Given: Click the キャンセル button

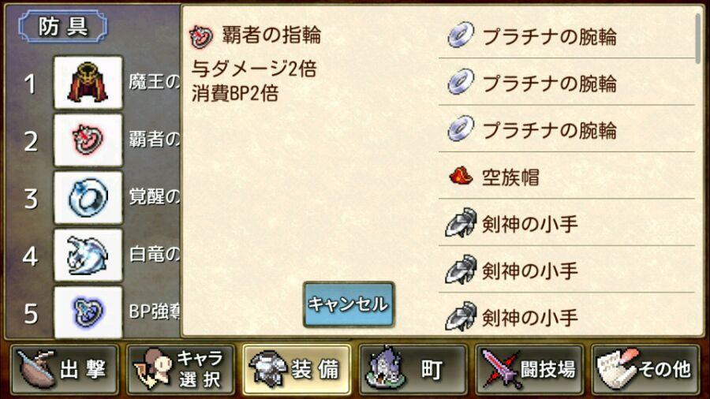Looking at the screenshot, I should pos(349,304).
